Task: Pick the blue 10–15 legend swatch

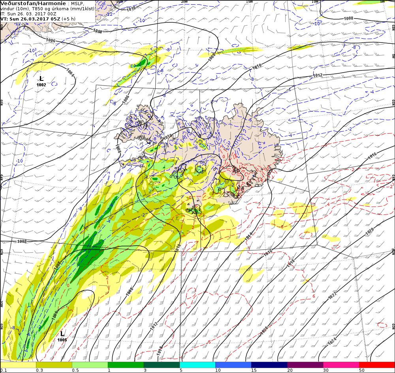Action: pyautogui.click(x=233, y=365)
